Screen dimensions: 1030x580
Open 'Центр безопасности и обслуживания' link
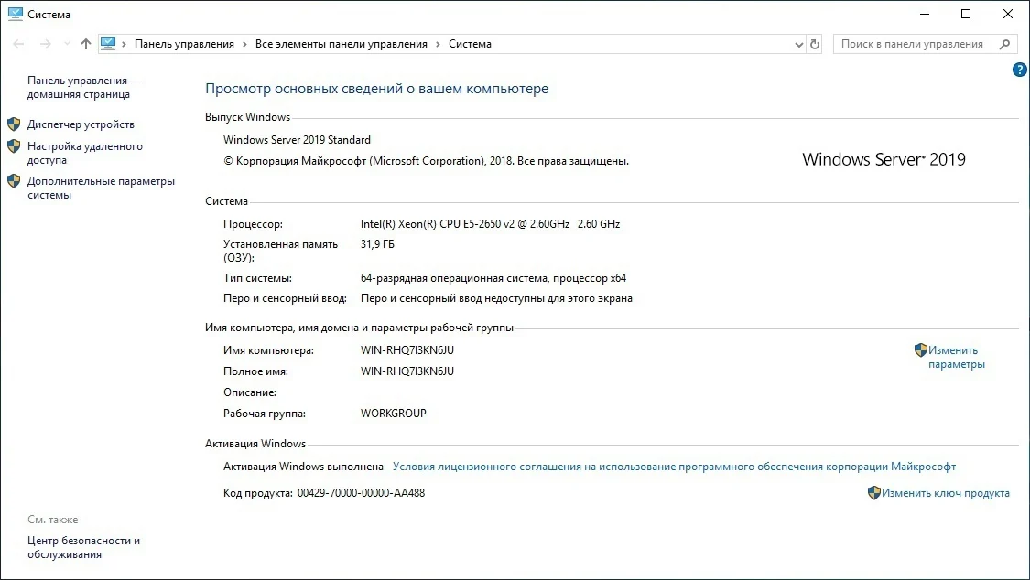click(83, 547)
